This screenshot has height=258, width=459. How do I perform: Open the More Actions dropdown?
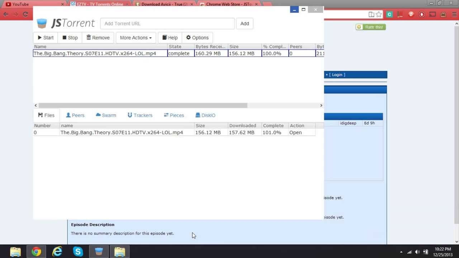point(136,38)
